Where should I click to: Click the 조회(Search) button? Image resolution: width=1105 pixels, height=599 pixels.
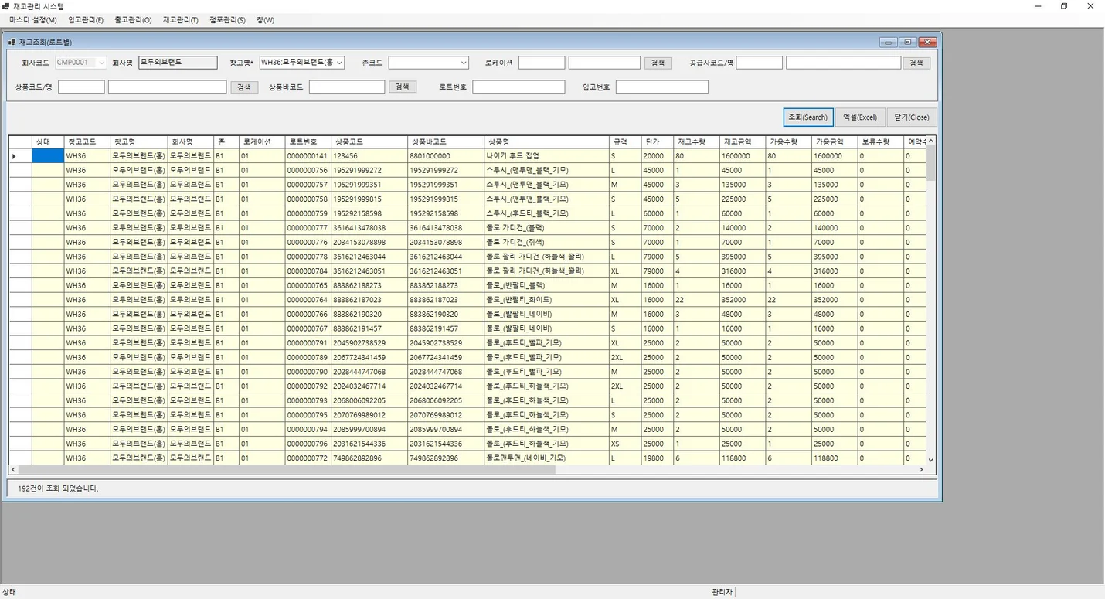807,117
